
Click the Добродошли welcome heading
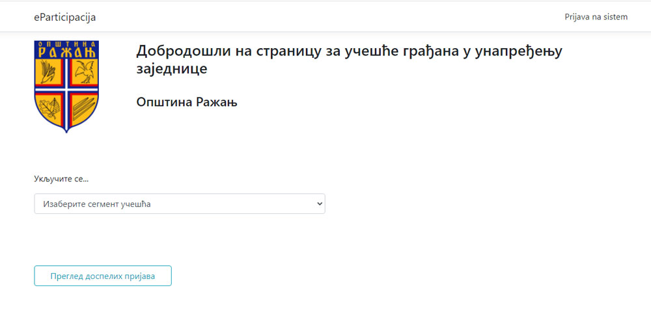349,60
